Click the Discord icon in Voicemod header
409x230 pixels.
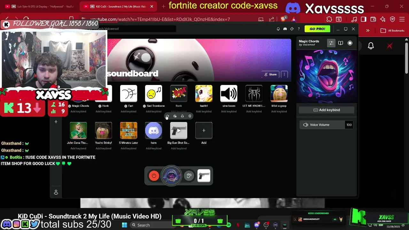[285, 29]
